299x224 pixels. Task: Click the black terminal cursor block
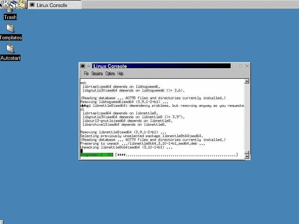click(x=82, y=151)
